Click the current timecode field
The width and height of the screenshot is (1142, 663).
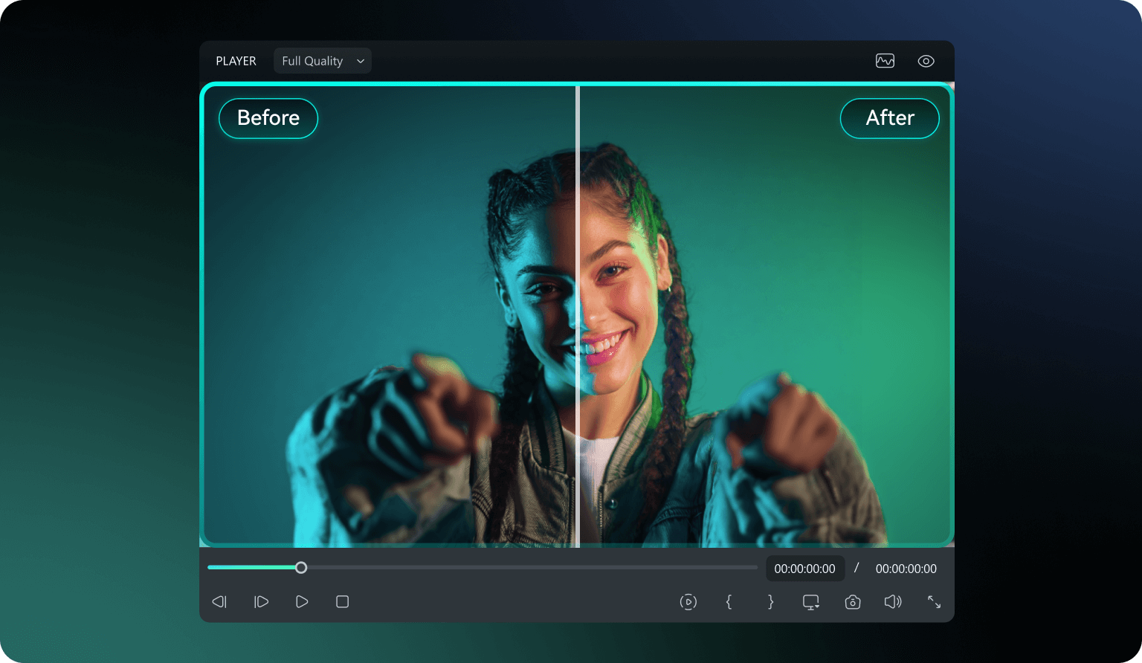coord(805,569)
